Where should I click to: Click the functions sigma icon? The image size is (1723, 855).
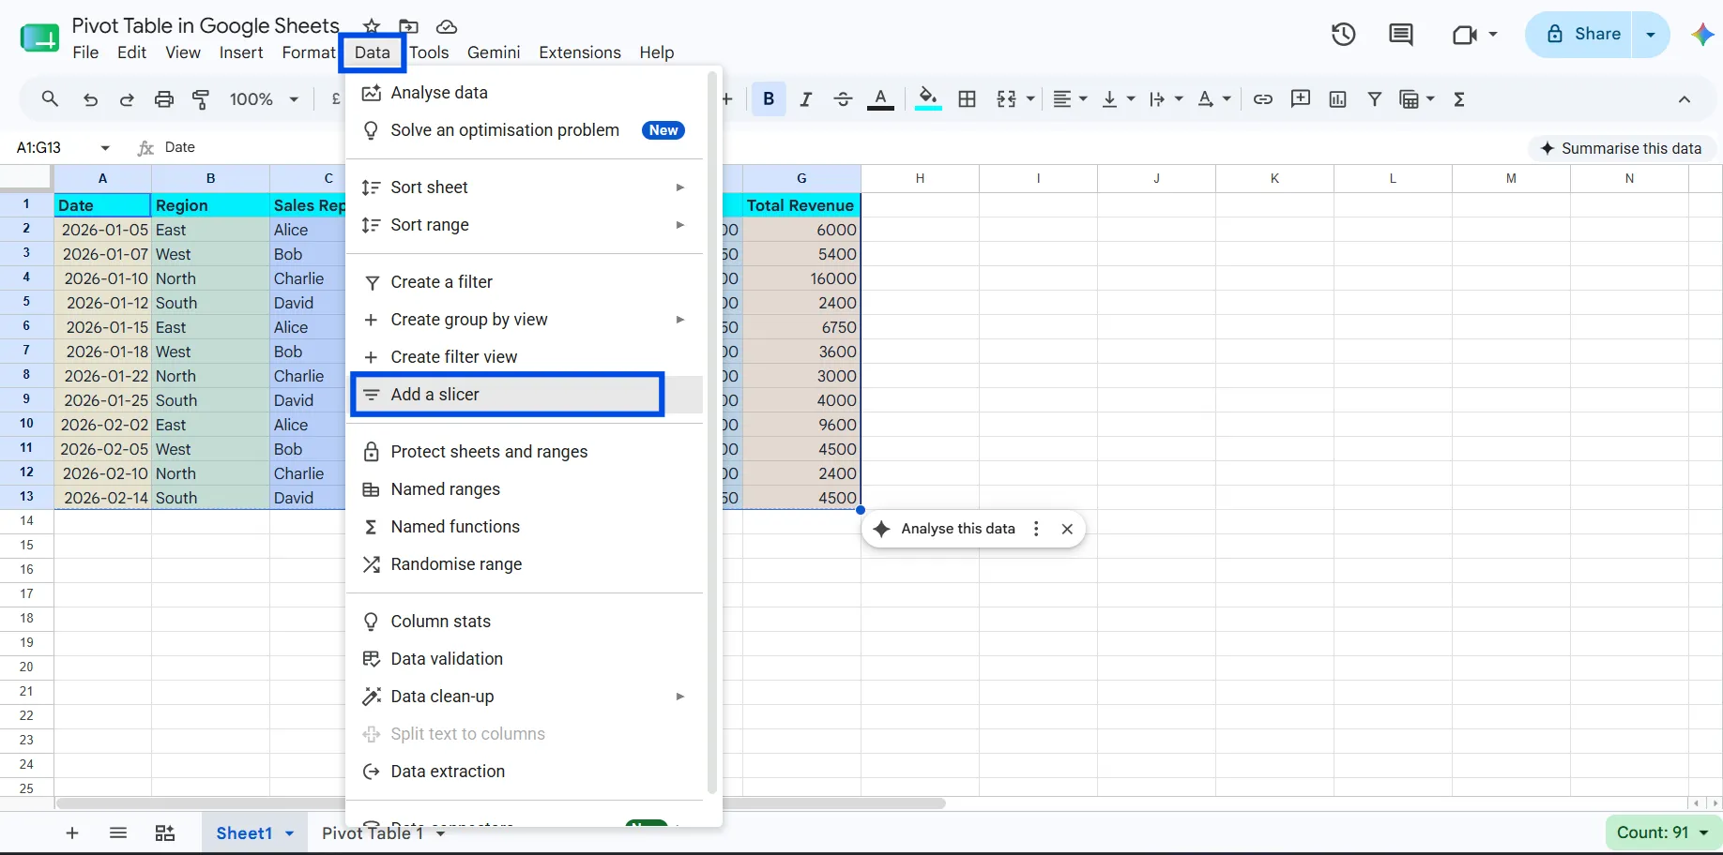click(1459, 99)
